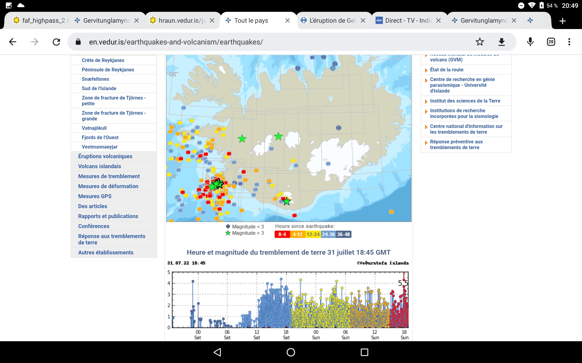This screenshot has width=582, height=363.
Task: Tap the download icon in the address bar
Action: 502,42
